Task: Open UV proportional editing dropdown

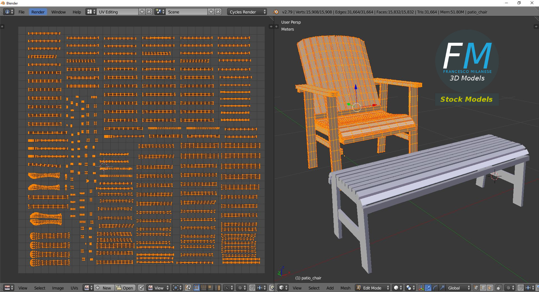Action: (241, 288)
